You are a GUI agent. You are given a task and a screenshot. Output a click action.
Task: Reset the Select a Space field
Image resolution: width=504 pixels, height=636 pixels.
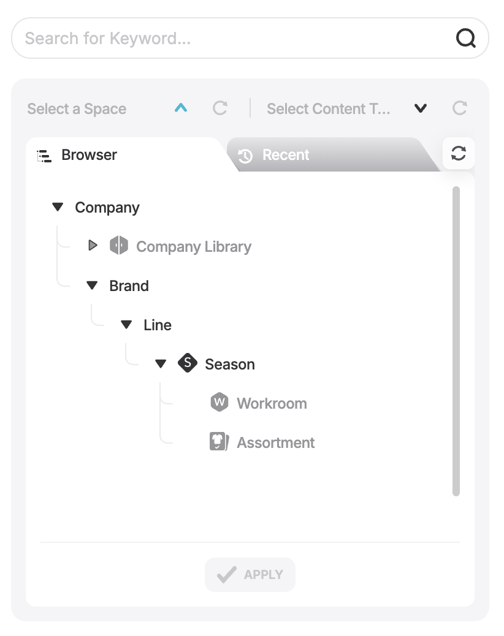pyautogui.click(x=220, y=108)
